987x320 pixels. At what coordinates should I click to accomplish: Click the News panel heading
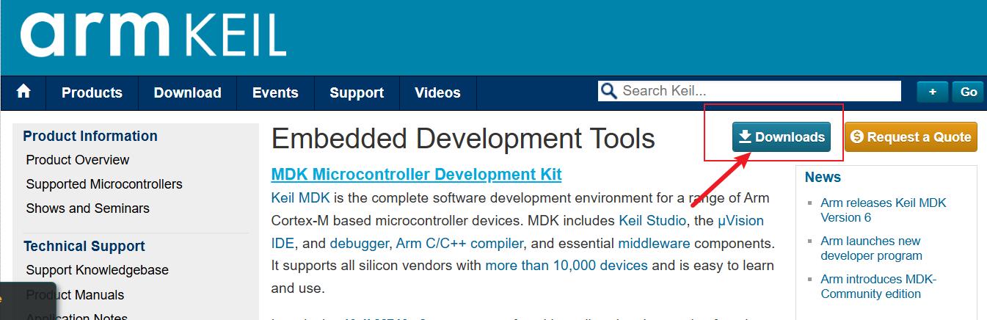[823, 177]
